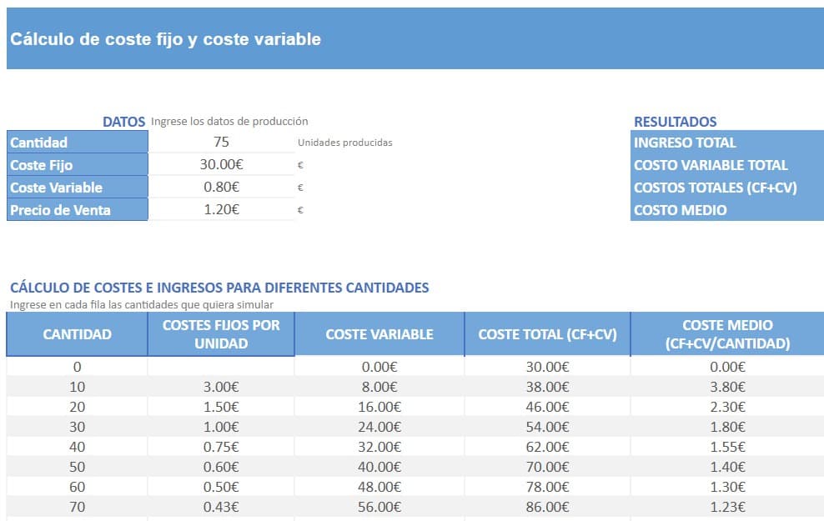This screenshot has height=521, width=824.
Task: Select the Coste Fijo value 30.00€
Action: point(221,164)
